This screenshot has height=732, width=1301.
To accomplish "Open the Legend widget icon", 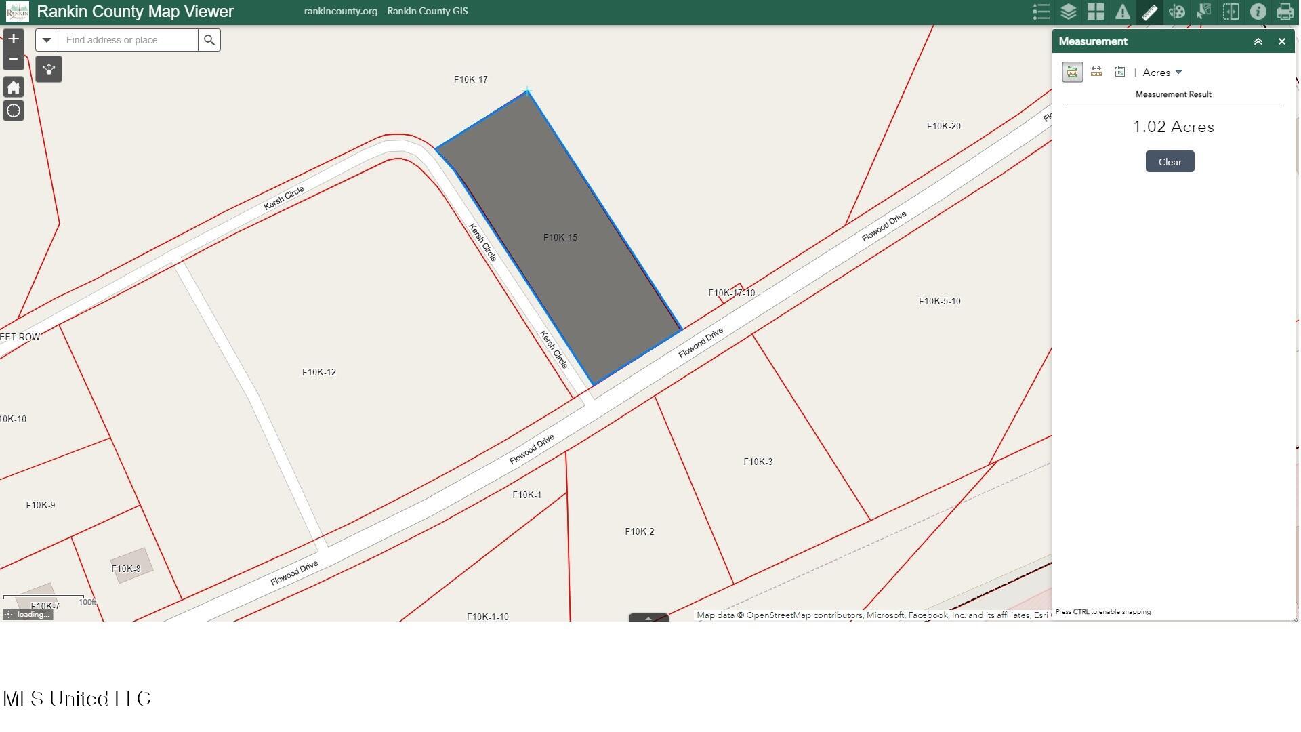I will coord(1041,12).
